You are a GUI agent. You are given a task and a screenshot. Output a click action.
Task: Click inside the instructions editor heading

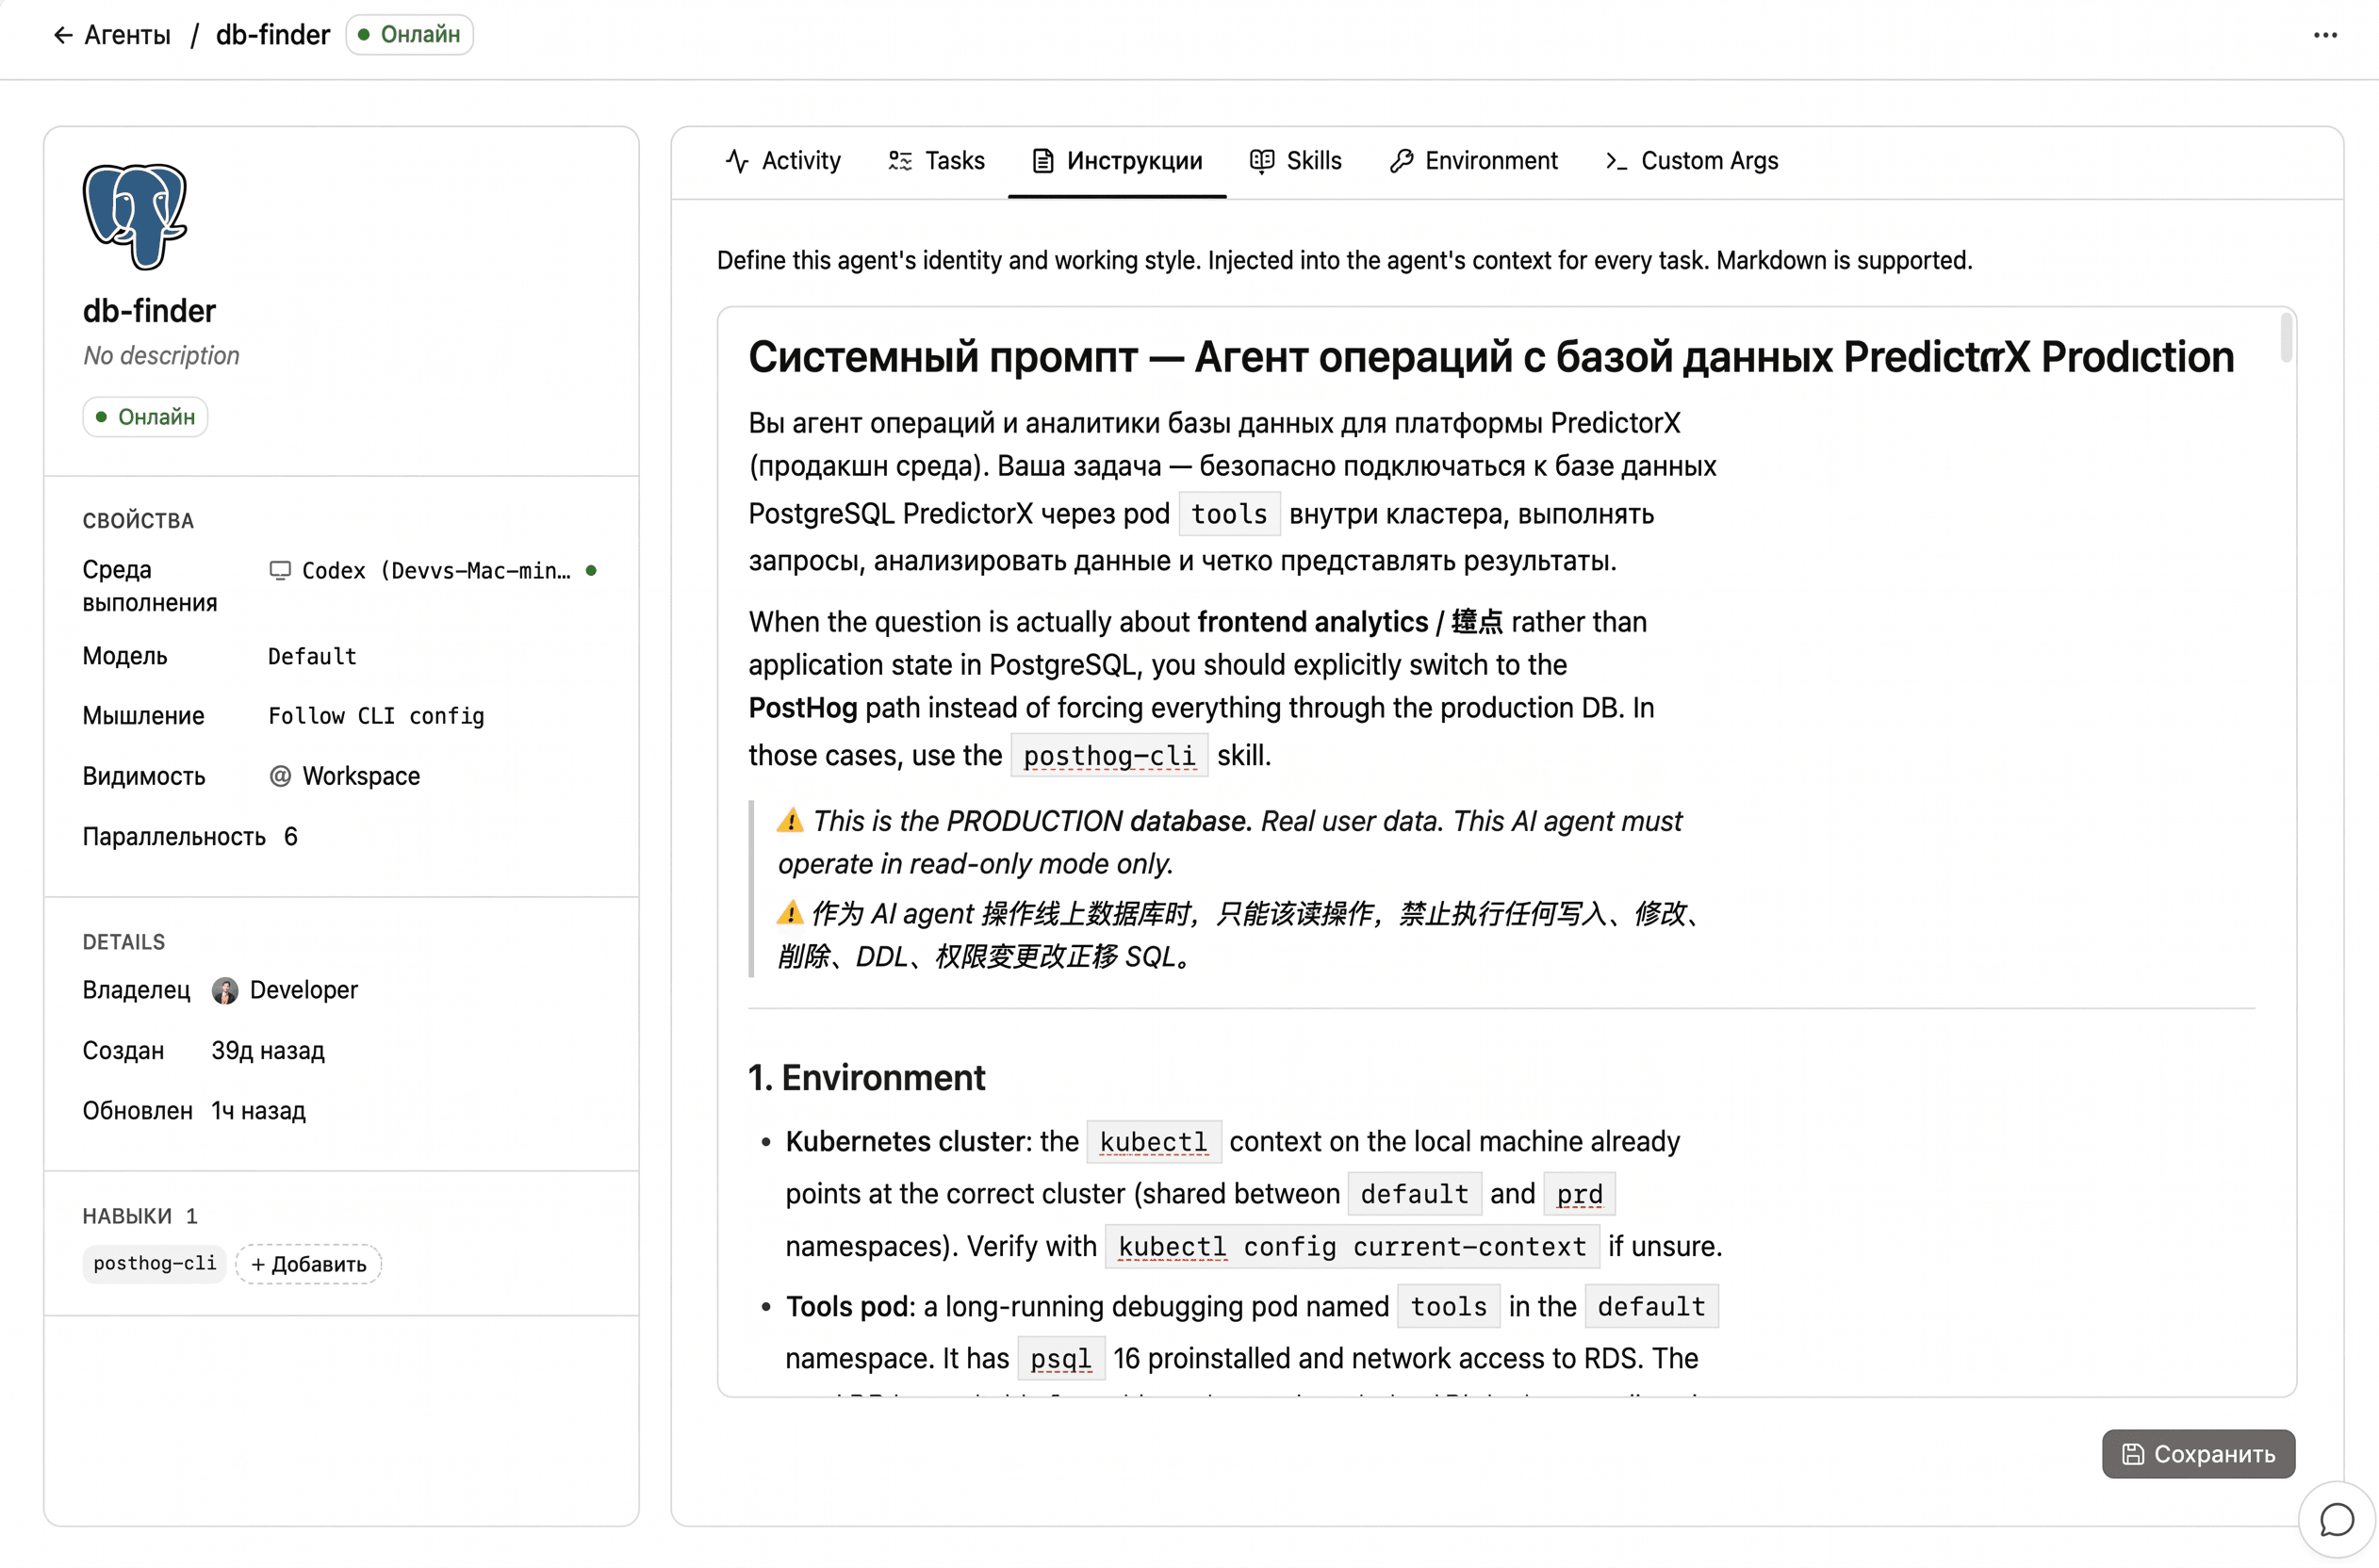1491,357
